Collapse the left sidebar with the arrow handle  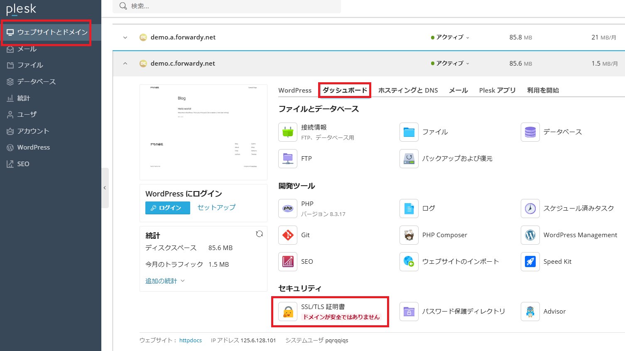coord(105,188)
